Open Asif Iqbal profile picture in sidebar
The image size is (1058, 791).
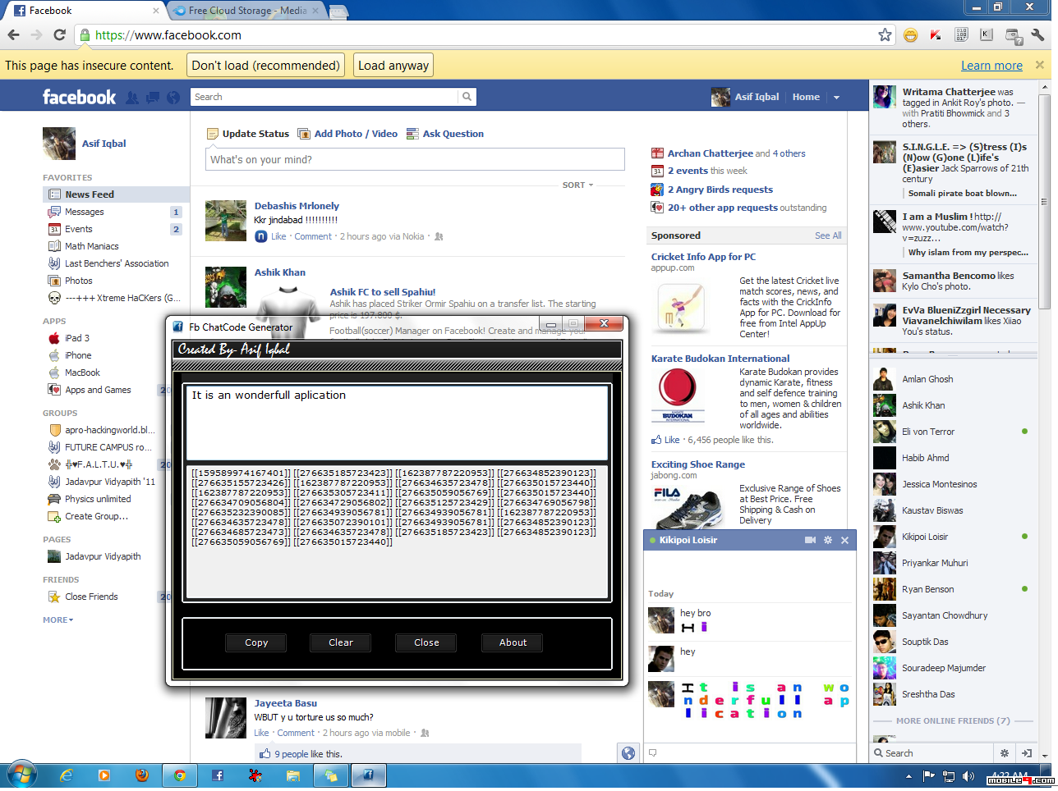tap(59, 144)
